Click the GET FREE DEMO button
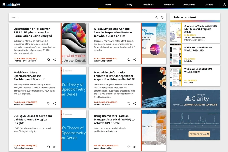This screenshot has height=152, width=228. click(199, 134)
